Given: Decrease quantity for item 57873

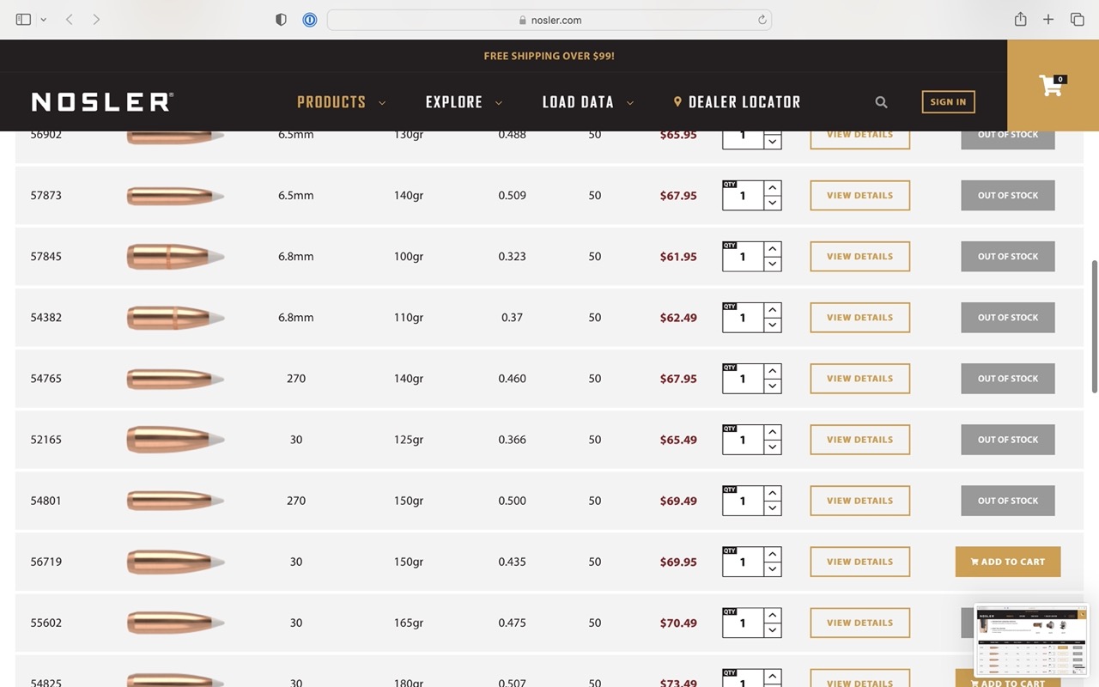Looking at the screenshot, I should (773, 204).
